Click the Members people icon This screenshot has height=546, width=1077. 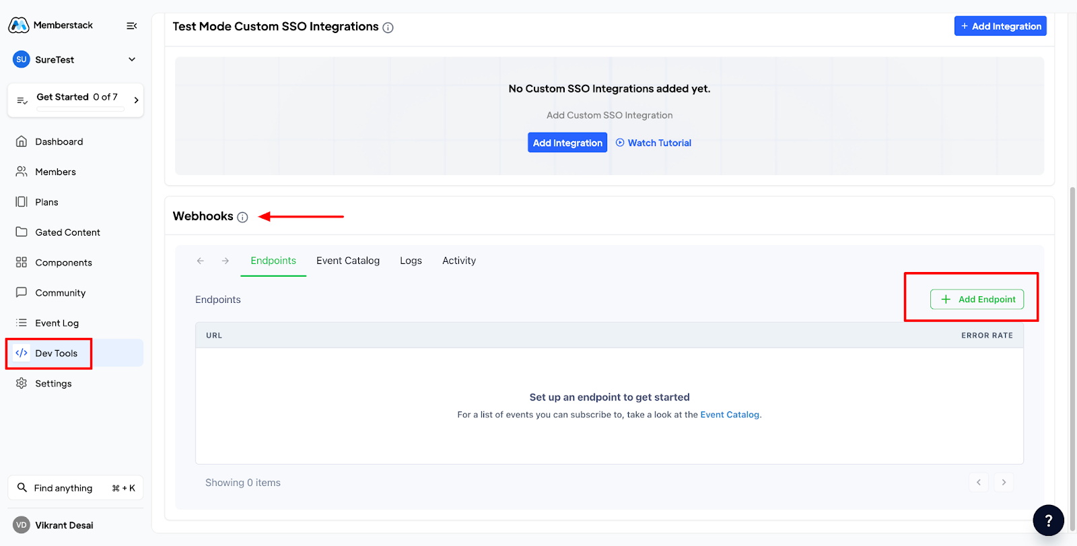[22, 172]
